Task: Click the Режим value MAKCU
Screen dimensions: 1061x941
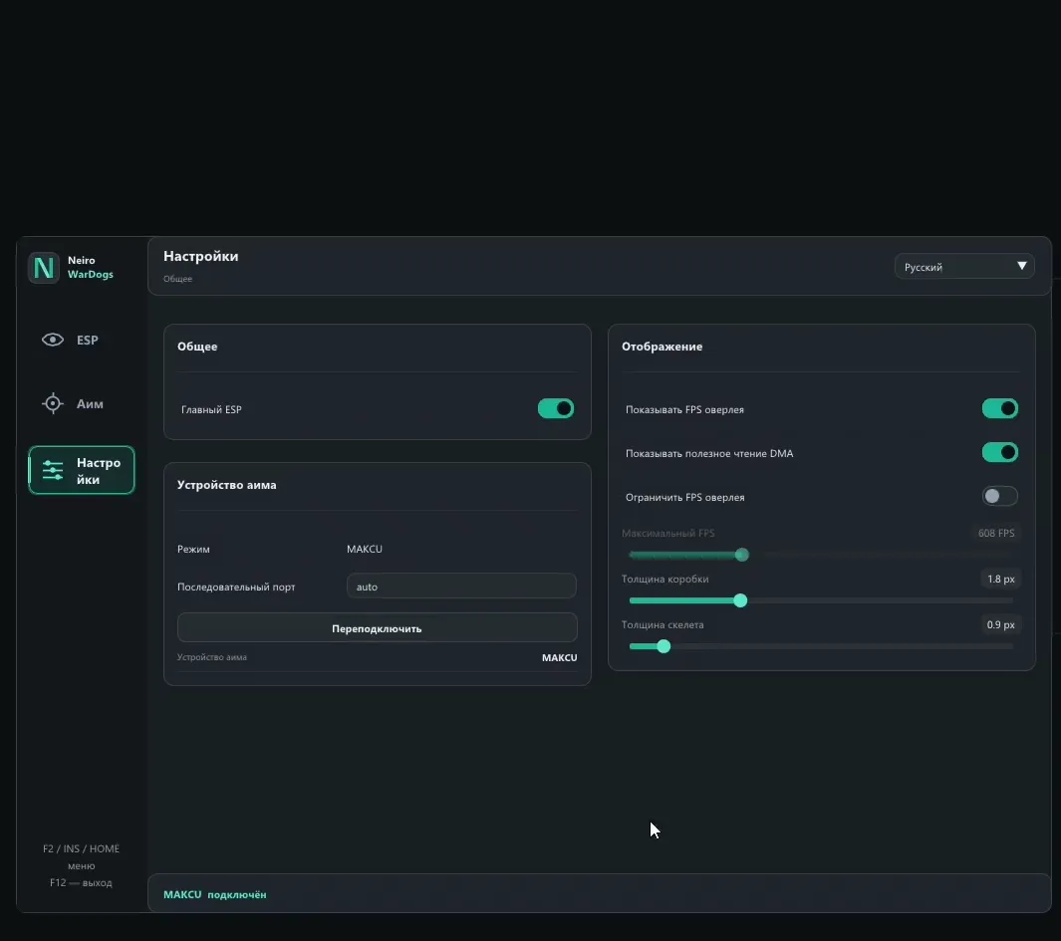Action: pos(365,550)
